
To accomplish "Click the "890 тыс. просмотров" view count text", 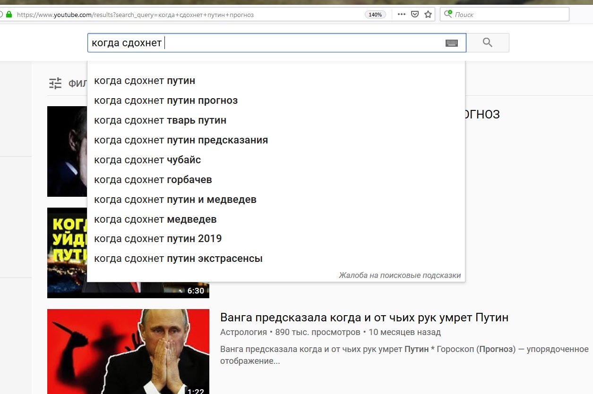I will 318,333.
